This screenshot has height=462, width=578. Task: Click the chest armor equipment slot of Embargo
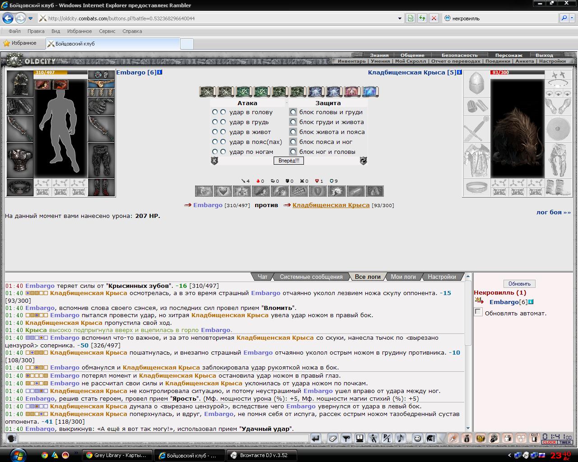pos(20,161)
